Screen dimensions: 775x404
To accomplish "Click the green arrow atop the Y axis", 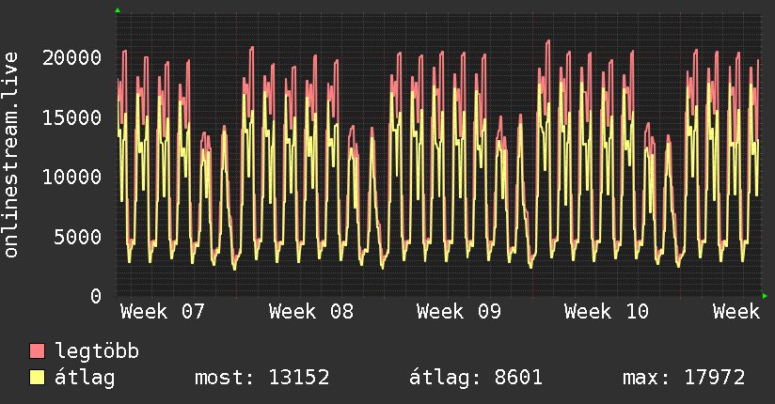I will (117, 10).
